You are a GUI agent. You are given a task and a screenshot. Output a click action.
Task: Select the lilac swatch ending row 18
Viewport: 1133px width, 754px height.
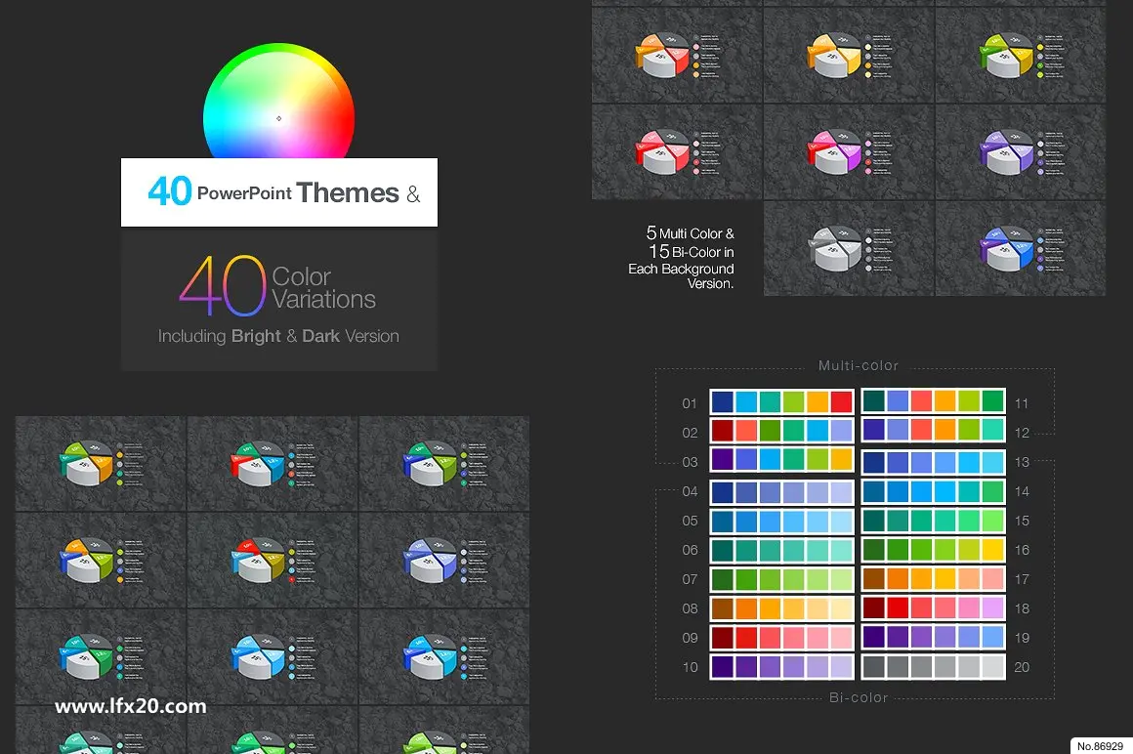992,608
